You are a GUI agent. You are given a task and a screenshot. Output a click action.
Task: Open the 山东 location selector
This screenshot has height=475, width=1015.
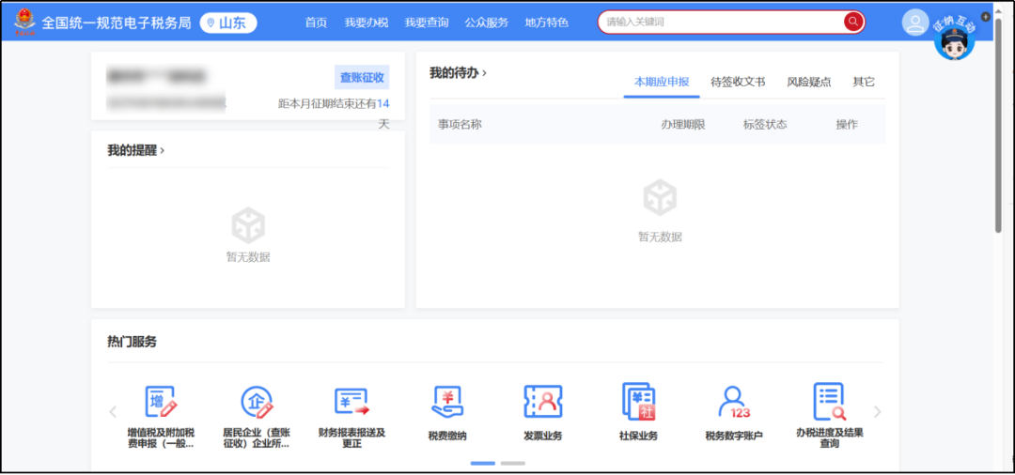pos(228,23)
